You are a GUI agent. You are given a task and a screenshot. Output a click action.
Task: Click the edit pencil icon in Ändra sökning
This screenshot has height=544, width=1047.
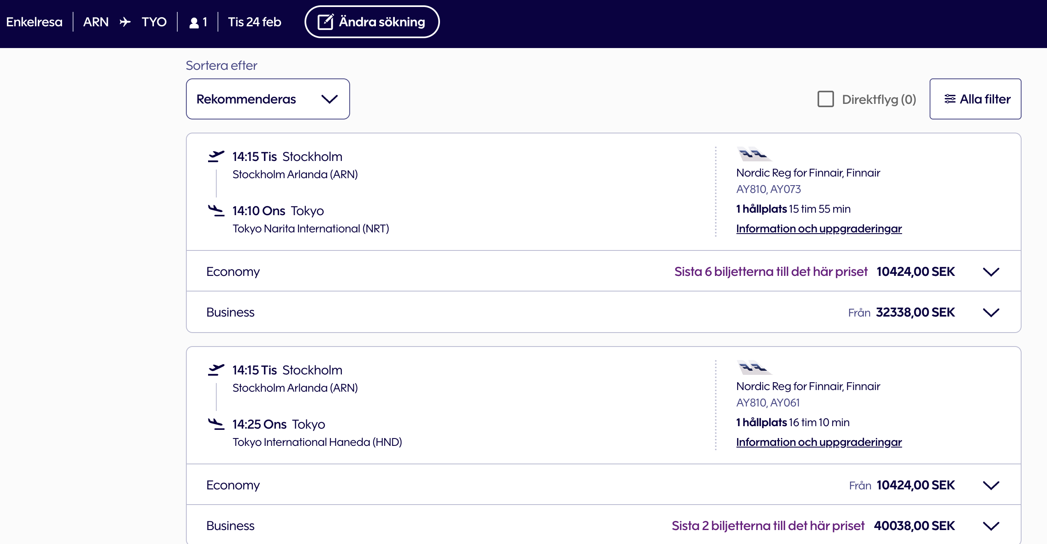[325, 22]
